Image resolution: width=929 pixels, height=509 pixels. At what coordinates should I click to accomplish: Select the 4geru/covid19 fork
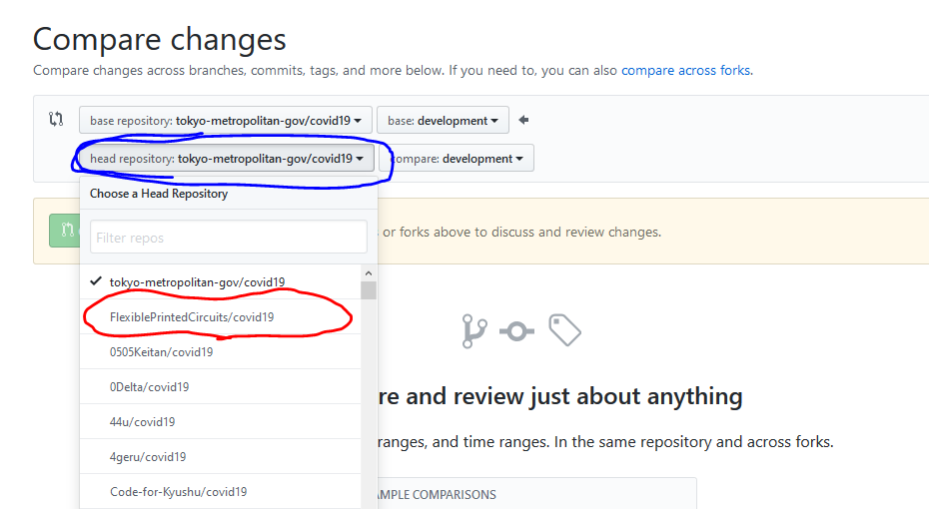148,456
